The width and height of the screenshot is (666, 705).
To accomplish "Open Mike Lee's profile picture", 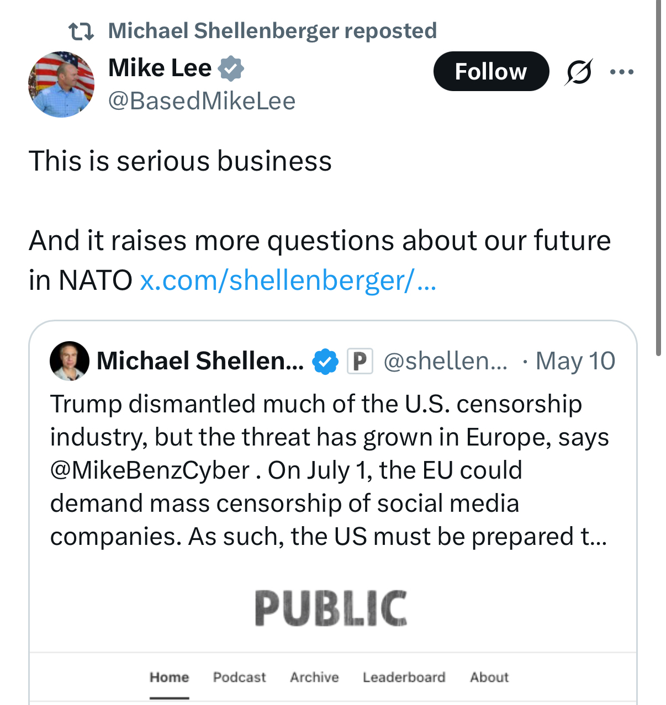I will pyautogui.click(x=61, y=84).
